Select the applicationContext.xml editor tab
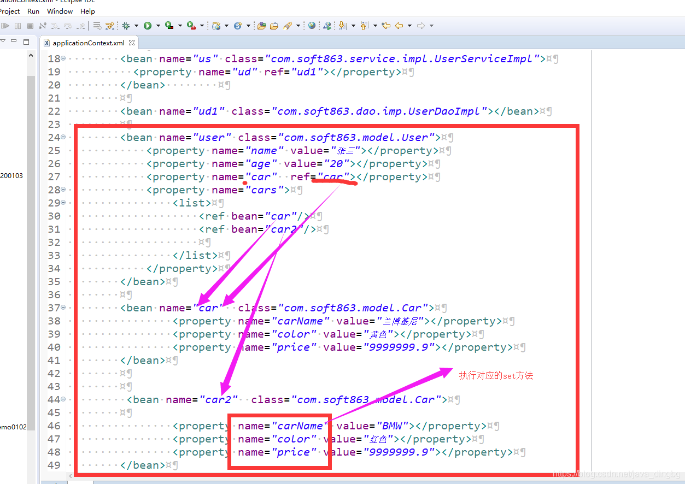 click(x=88, y=43)
